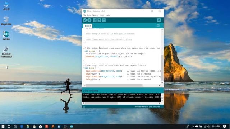Click the code editor horizontal scrollbar thumb
230x129 pixels.
(114, 85)
